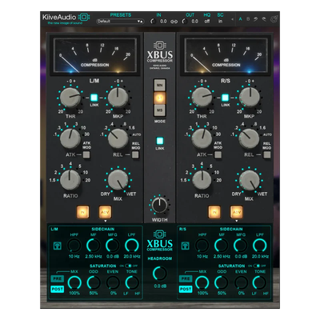The height and width of the screenshot is (320, 320).
Task: Click the WIDTH knob
Action: click(159, 206)
